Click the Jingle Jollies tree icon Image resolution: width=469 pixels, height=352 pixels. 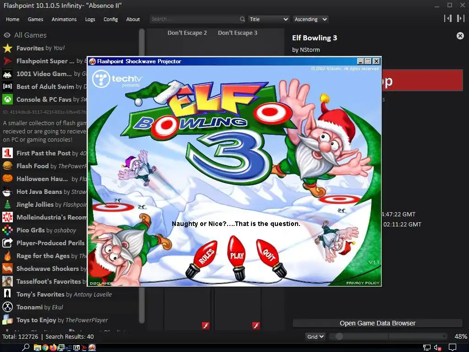pyautogui.click(x=7, y=204)
